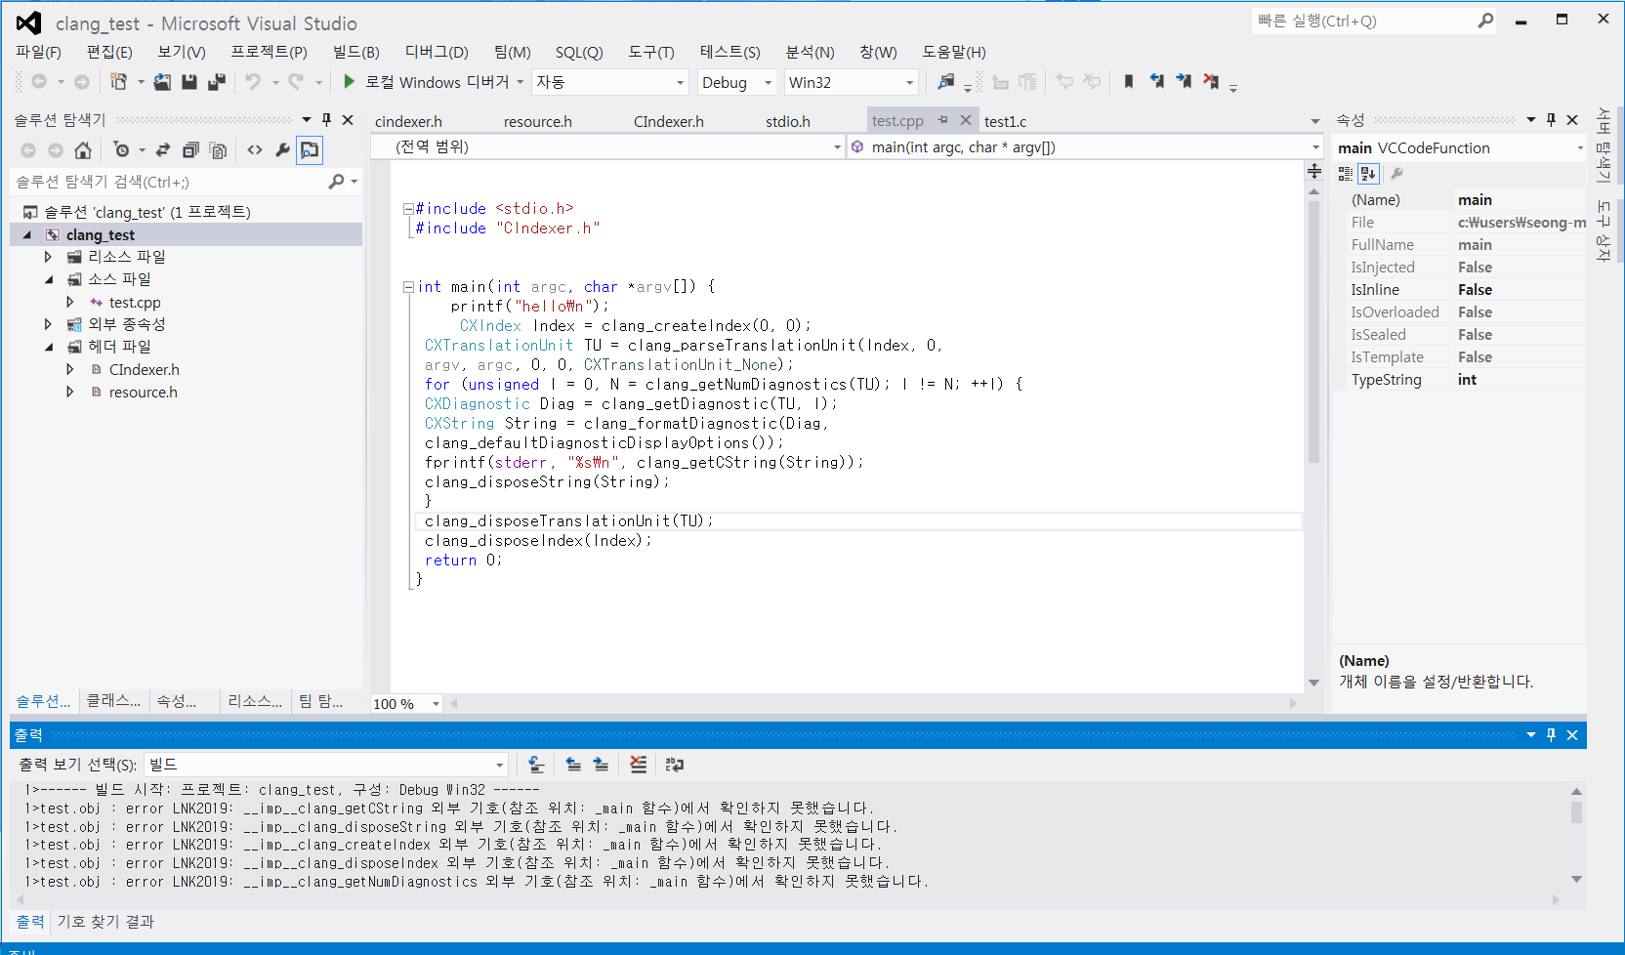This screenshot has height=955, width=1625.
Task: Toggle alphabetical sort in Properties panel
Action: pyautogui.click(x=1368, y=174)
